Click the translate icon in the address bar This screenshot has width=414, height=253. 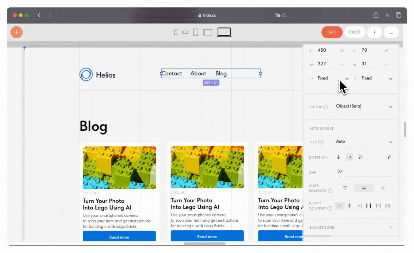pos(277,15)
